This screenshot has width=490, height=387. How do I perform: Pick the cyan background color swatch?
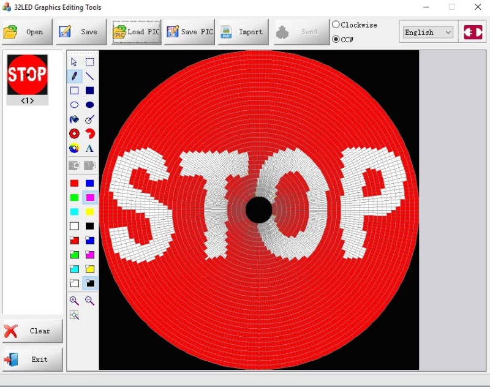click(74, 269)
